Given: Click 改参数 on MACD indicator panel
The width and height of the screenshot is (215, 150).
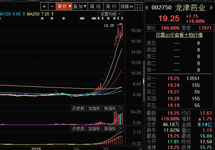Looking at the screenshot, I should point(78,128).
